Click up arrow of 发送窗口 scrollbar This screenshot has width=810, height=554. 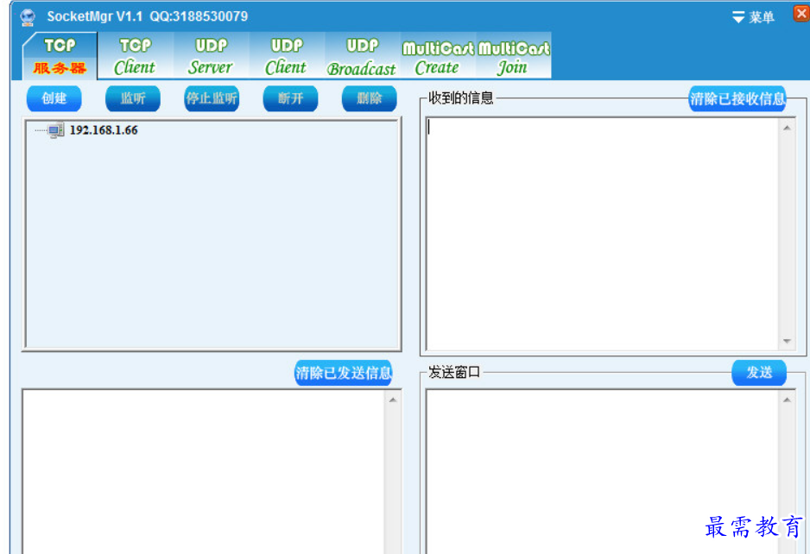click(787, 400)
